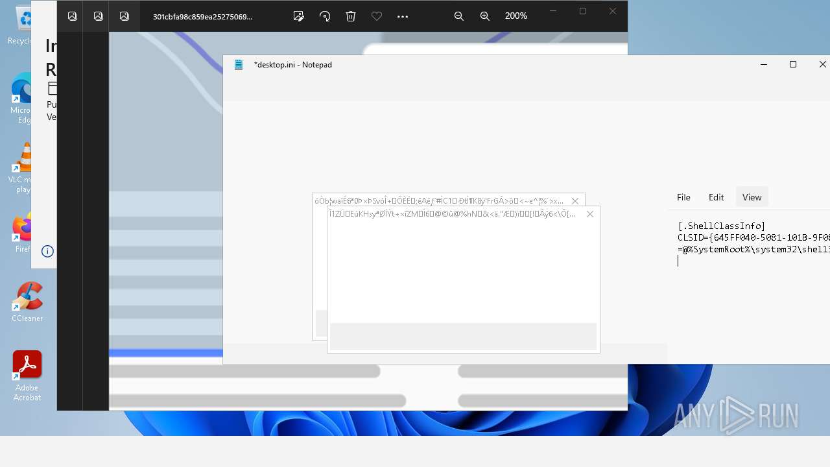The width and height of the screenshot is (830, 467).
Task: Click the CLSID line in Notepad text
Action: click(x=753, y=237)
